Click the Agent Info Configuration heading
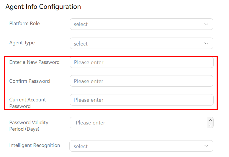 click(x=43, y=7)
